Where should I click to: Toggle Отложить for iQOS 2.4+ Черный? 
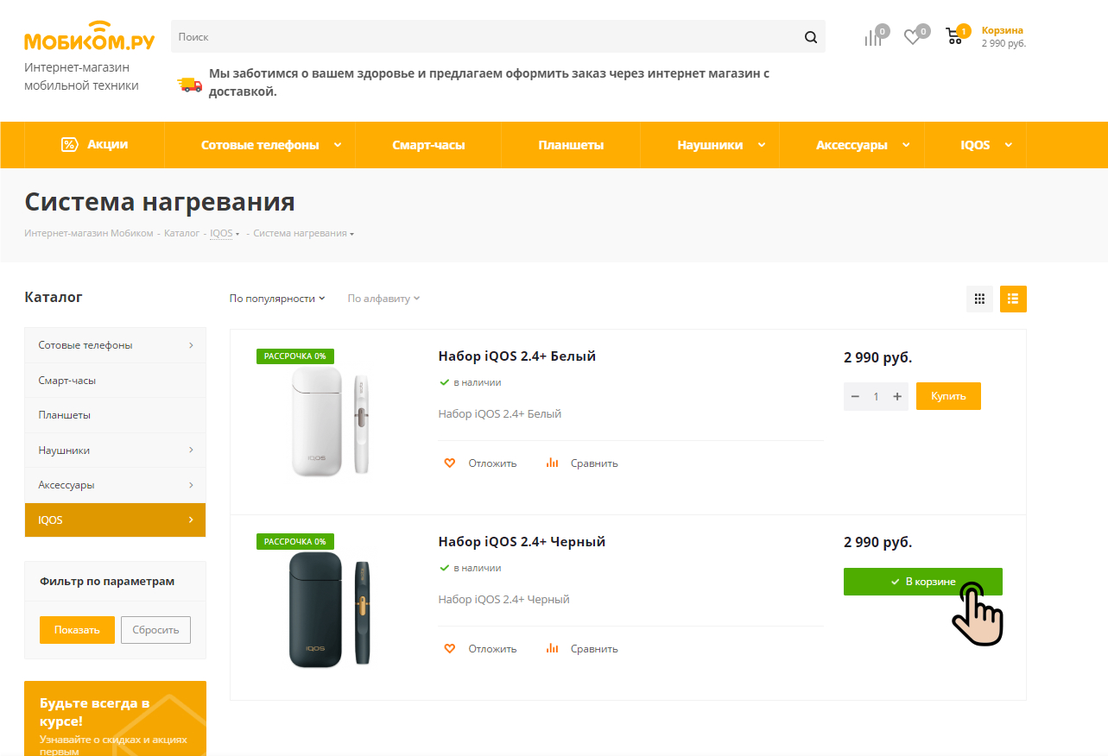coord(480,649)
